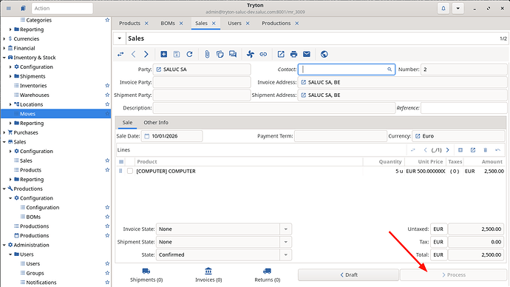Open attachments via the paperclip icon
510x287 pixels.
[207, 54]
